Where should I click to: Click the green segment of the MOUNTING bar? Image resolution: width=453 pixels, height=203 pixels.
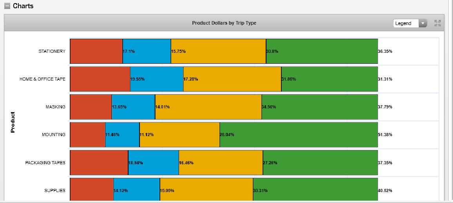click(299, 135)
